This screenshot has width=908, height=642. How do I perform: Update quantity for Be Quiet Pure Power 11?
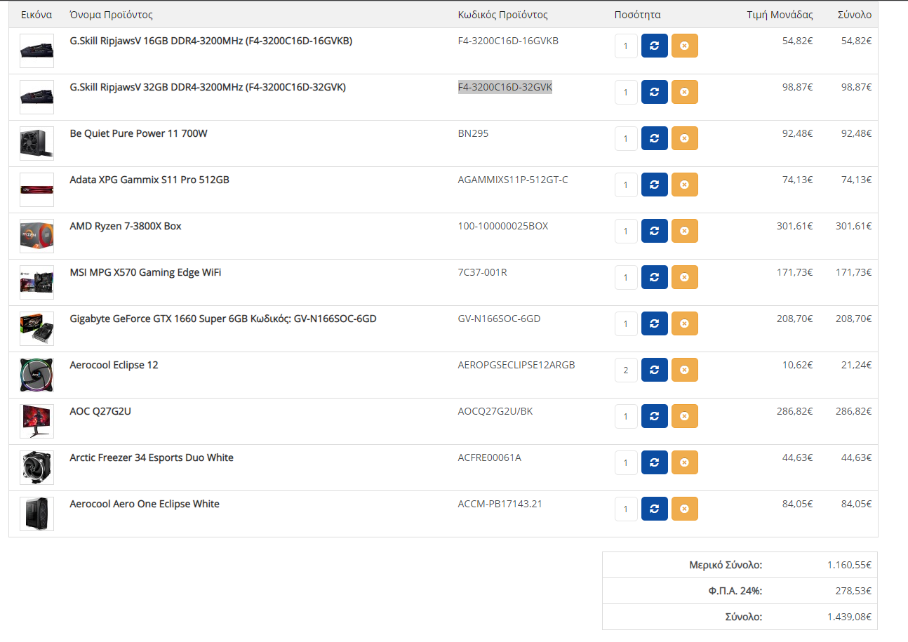point(655,138)
